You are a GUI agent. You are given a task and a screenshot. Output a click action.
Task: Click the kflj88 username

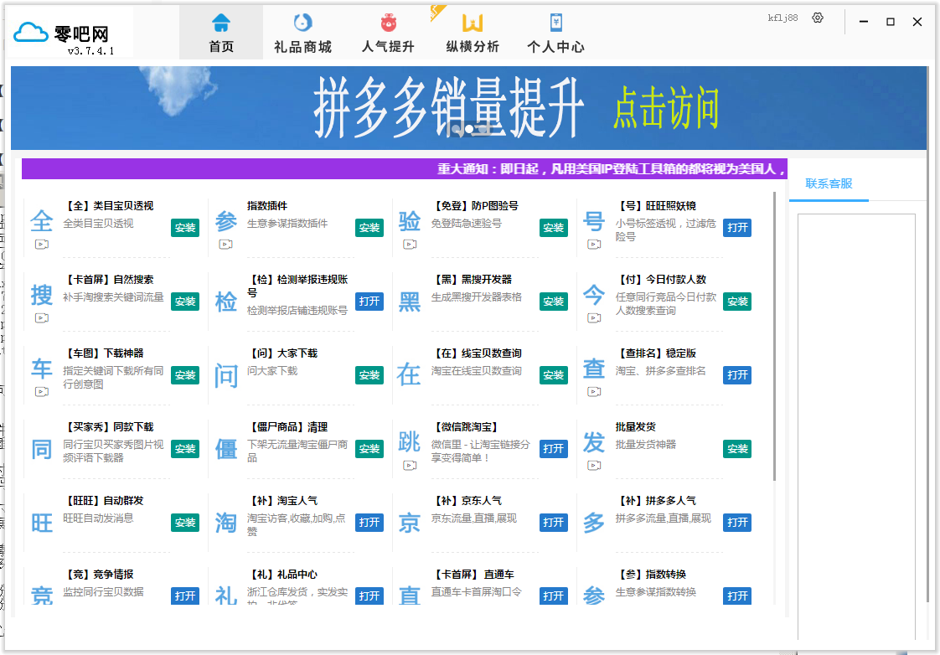[x=783, y=18]
